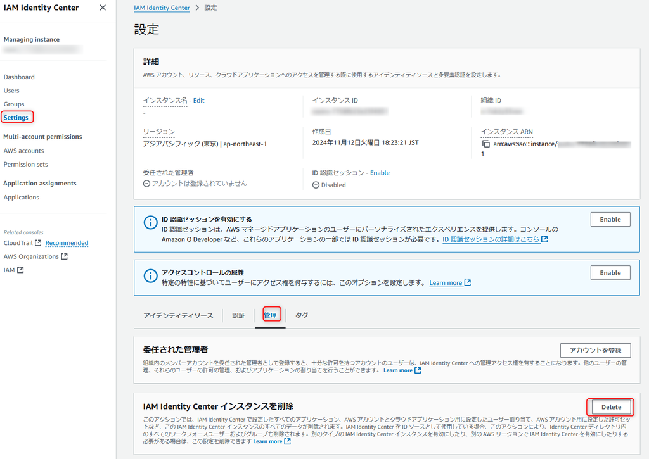Viewport: 649px width, 459px height.
Task: Click the Managing instance label
Action: (x=32, y=40)
